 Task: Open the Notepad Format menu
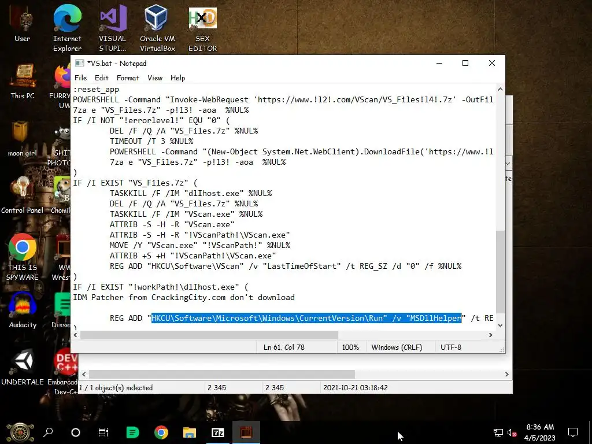pyautogui.click(x=128, y=78)
